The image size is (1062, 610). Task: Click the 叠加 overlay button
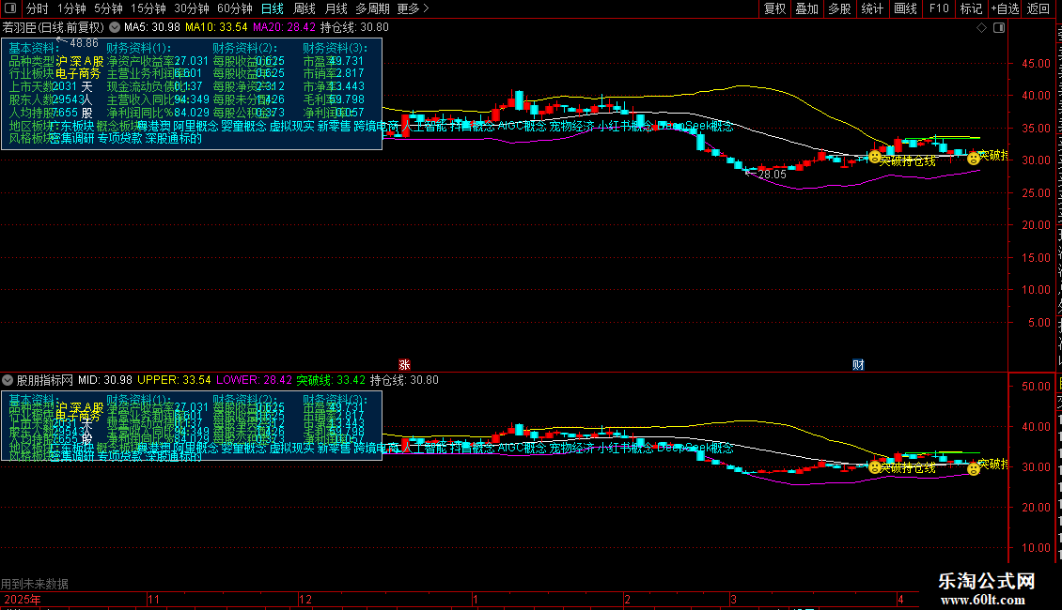[x=806, y=8]
